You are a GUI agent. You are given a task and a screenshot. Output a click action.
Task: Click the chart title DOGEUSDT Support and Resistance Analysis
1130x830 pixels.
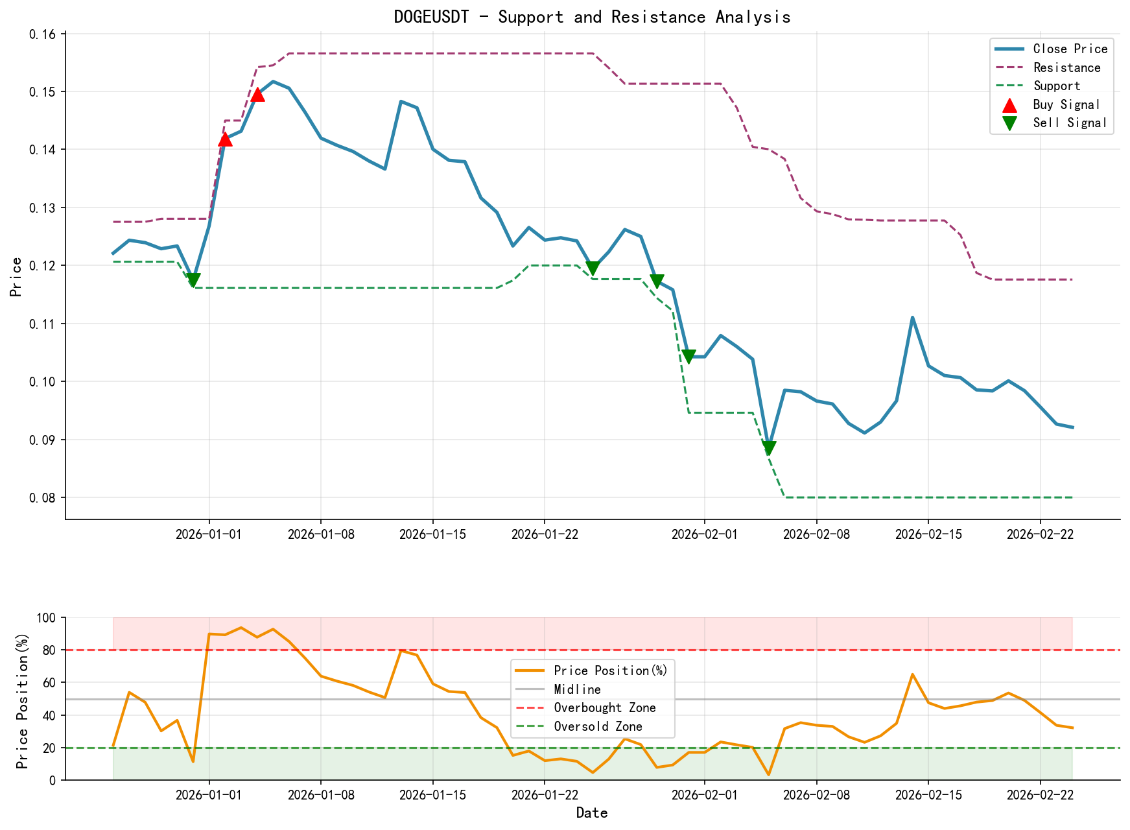pyautogui.click(x=592, y=17)
